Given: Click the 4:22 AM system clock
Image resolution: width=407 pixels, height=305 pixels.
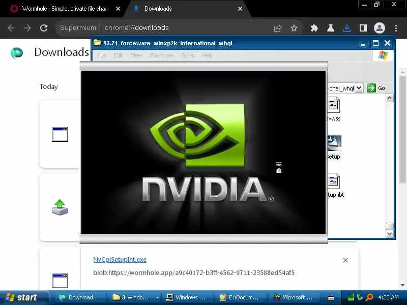Looking at the screenshot, I should pos(388,297).
